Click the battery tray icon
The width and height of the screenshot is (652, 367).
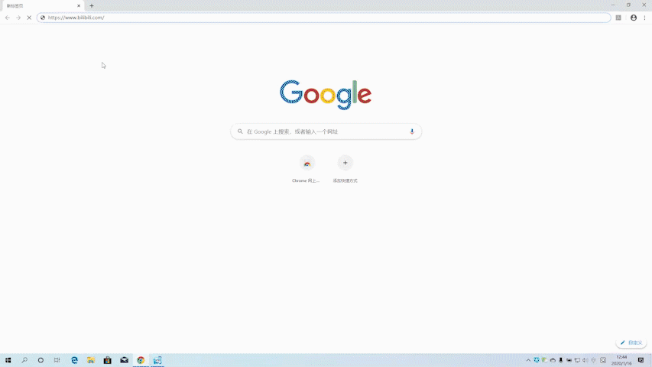point(569,360)
